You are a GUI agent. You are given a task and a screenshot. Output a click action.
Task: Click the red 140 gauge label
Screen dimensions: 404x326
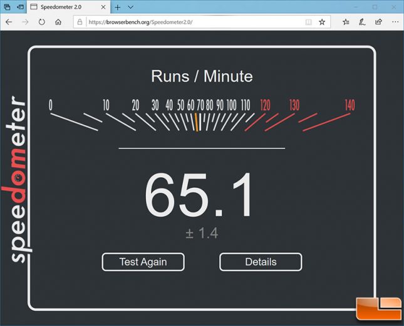pyautogui.click(x=350, y=105)
